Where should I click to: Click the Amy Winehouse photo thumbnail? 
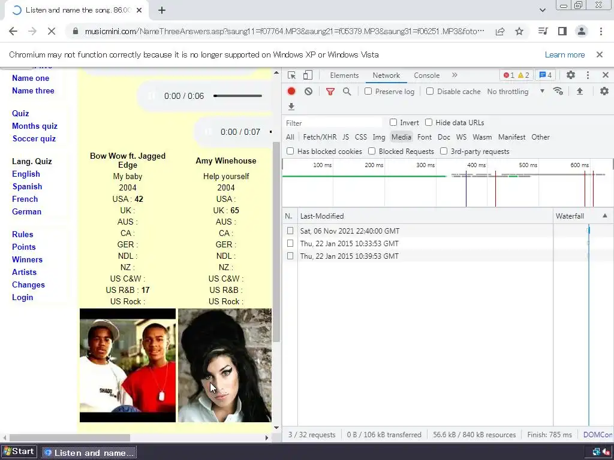coord(225,365)
